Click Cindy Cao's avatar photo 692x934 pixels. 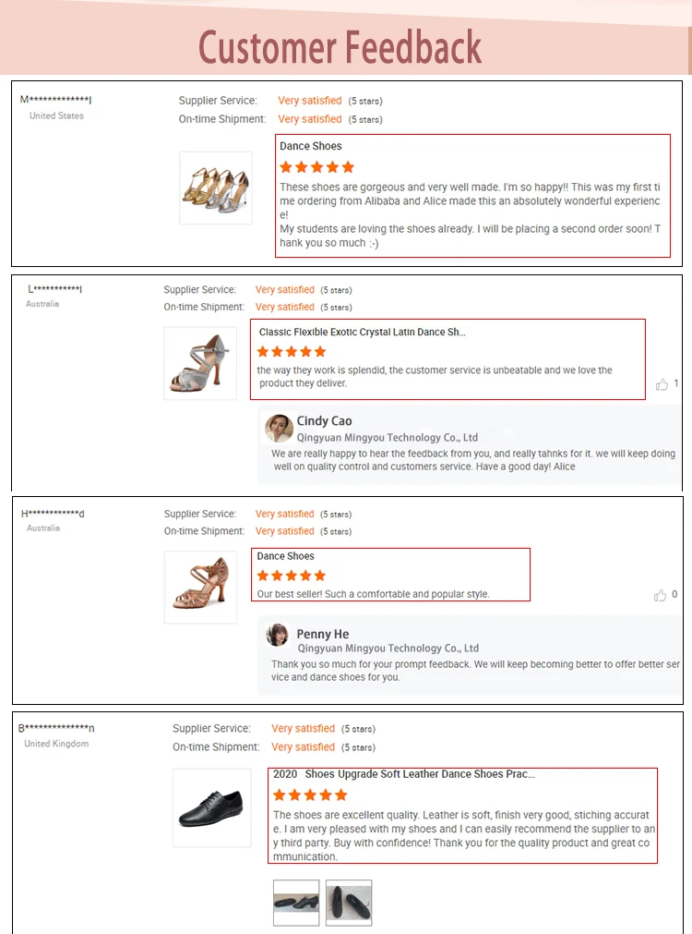pos(280,429)
